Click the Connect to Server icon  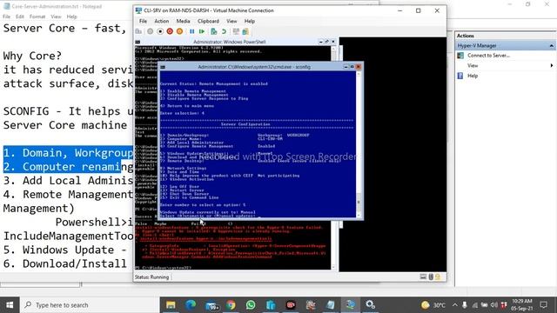point(460,56)
